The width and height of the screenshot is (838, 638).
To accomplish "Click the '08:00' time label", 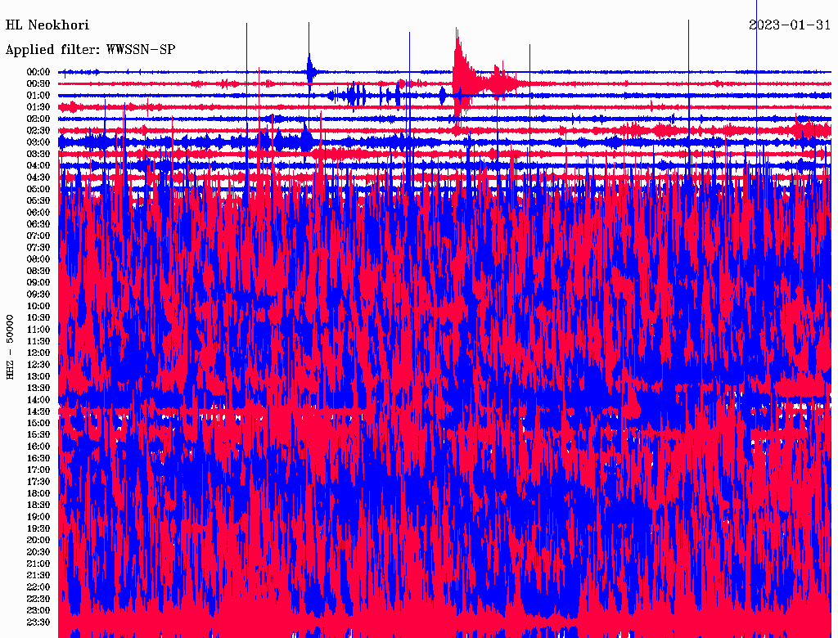I will coord(38,259).
